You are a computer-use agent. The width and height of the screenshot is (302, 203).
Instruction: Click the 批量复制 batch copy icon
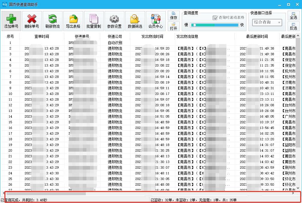tap(94, 21)
